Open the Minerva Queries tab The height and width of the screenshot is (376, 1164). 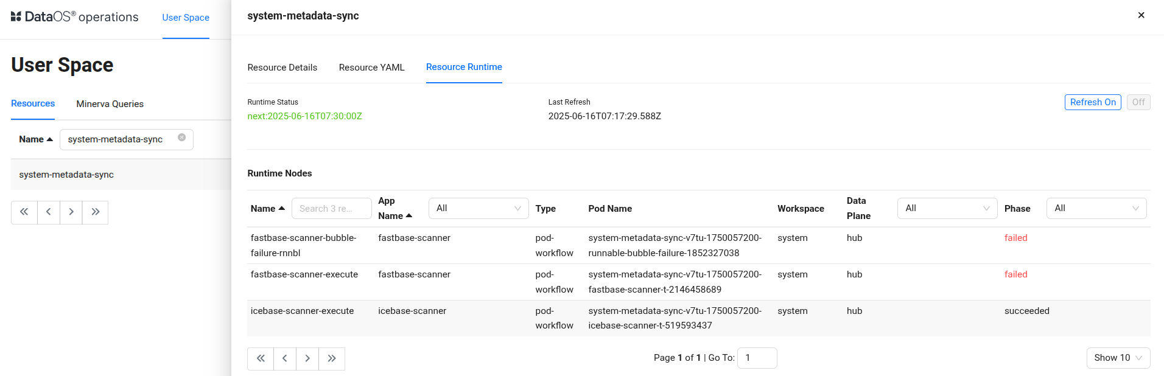point(110,104)
